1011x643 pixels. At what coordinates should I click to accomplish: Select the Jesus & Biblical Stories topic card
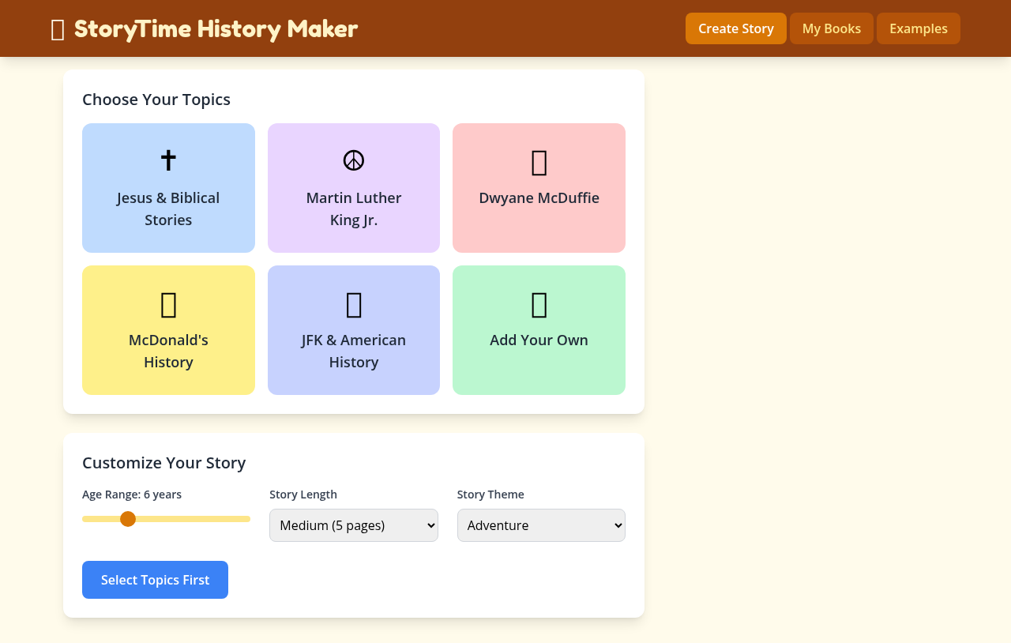[168, 188]
